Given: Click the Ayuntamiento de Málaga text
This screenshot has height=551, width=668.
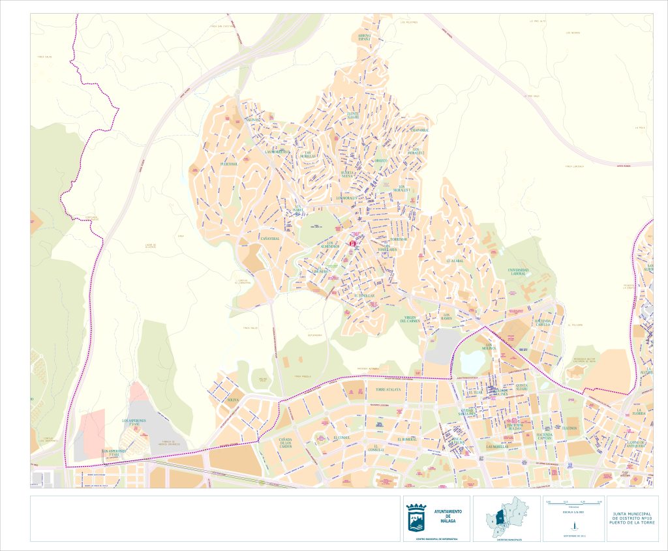Looking at the screenshot, I should [x=448, y=516].
